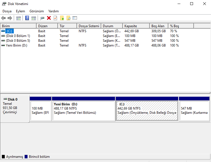This screenshot has height=162, width=211.
Task: Open the Dosya menu
Action: click(7, 11)
